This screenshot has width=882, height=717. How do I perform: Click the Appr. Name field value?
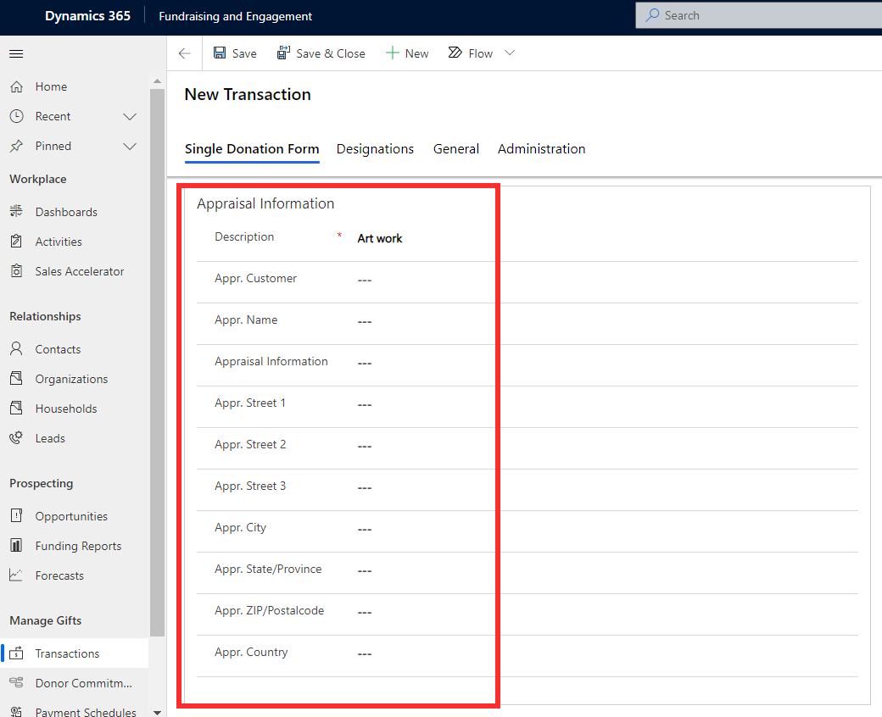click(365, 321)
